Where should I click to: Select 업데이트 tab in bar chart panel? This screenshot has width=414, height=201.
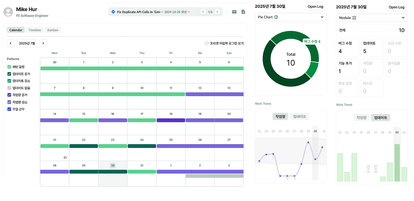click(381, 117)
